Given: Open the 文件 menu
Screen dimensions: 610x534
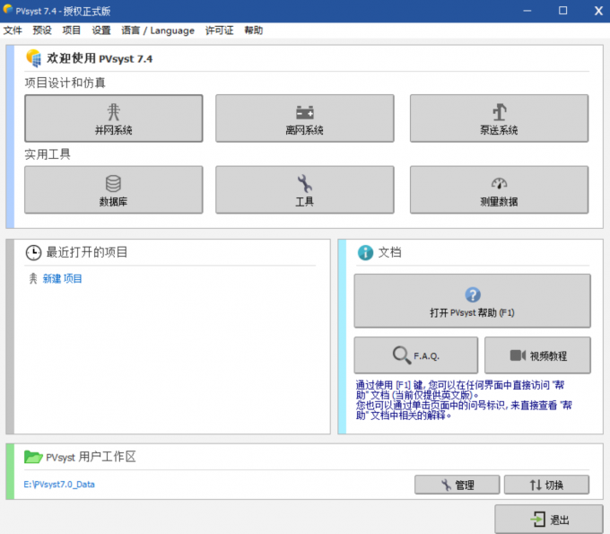Looking at the screenshot, I should coord(13,31).
